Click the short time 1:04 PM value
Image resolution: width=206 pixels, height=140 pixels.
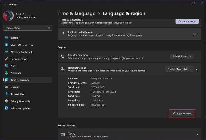pyautogui.click(x=96, y=96)
